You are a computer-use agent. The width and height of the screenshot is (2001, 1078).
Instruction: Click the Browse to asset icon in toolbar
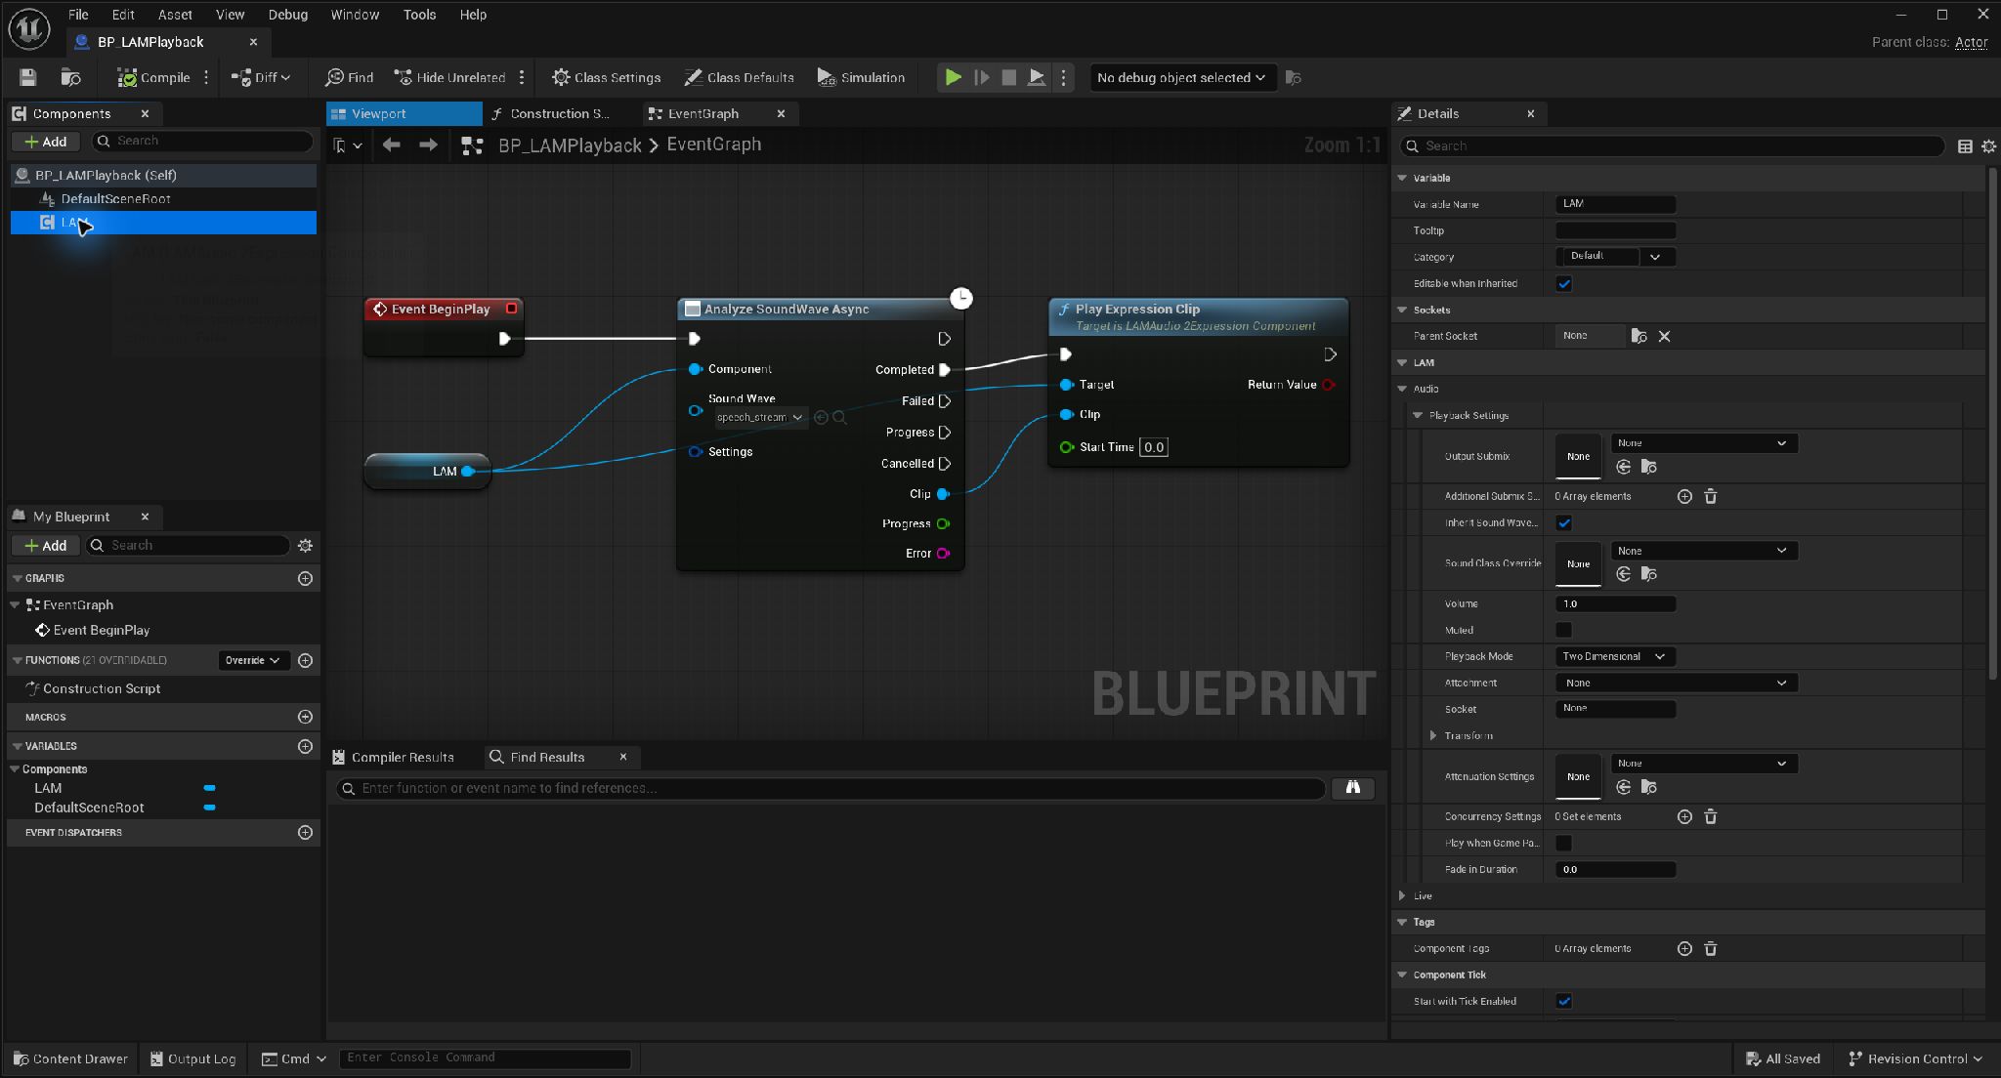70,77
